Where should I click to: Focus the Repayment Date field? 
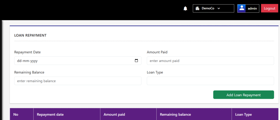[78, 61]
